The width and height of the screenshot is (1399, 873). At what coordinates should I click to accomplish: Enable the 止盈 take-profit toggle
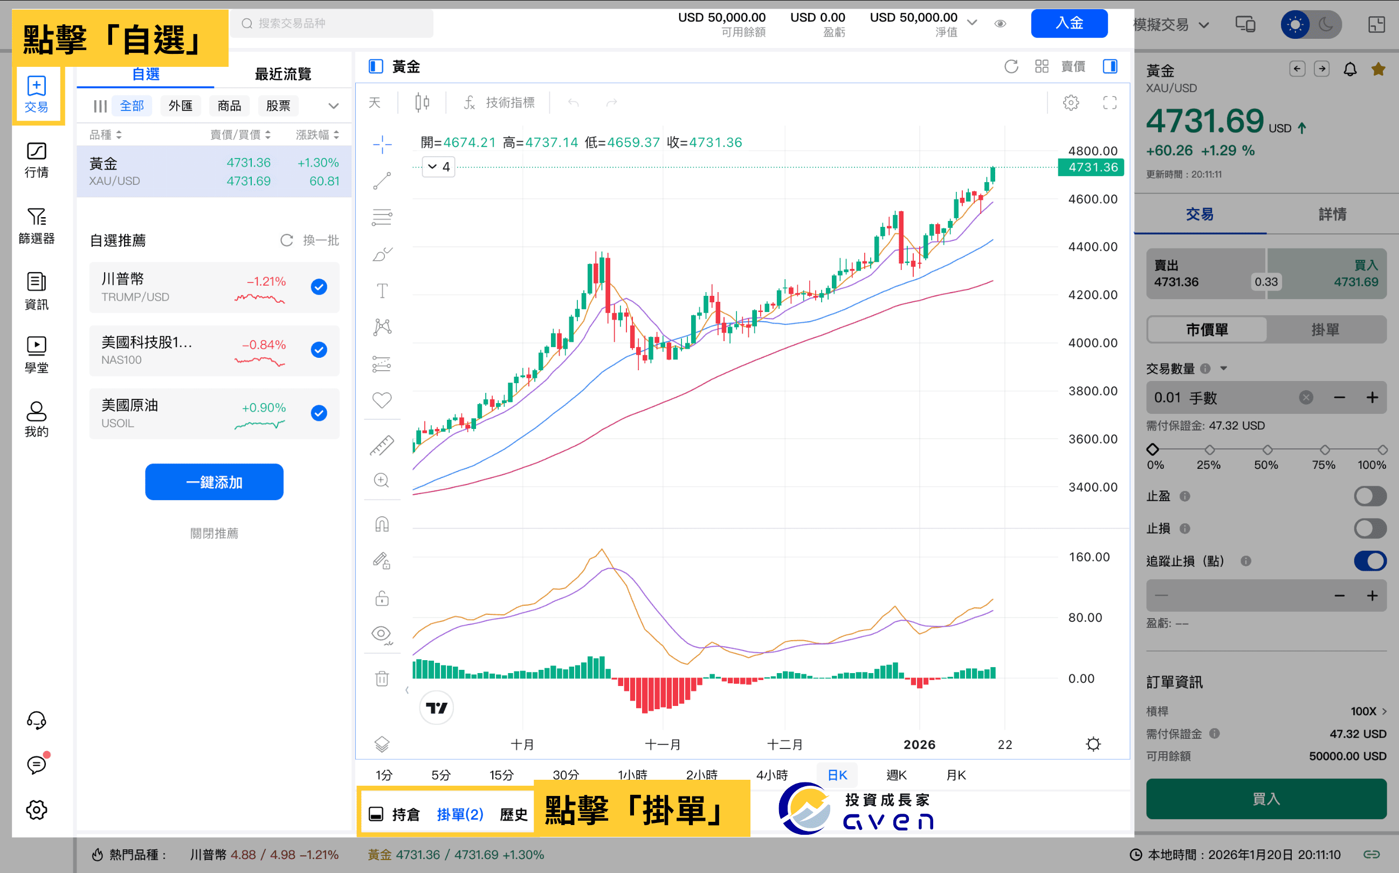tap(1370, 496)
